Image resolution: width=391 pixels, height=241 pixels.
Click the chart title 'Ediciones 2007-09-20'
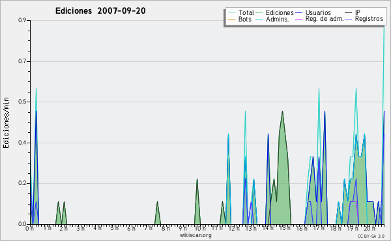[x=100, y=11]
